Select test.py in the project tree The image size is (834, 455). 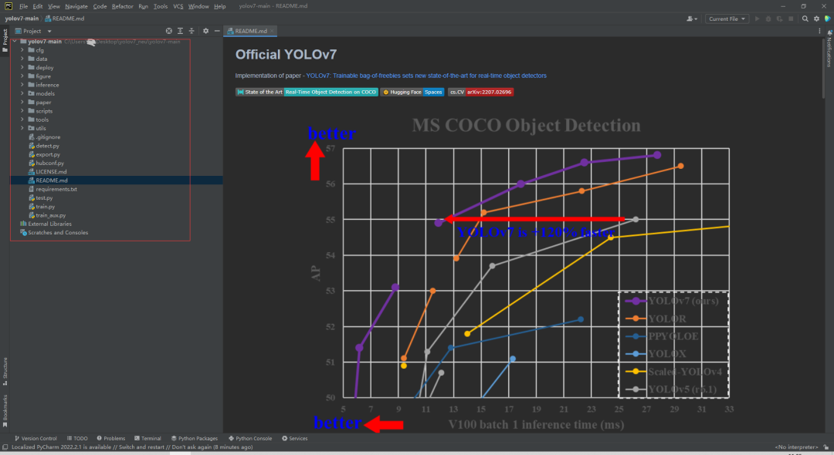(x=44, y=197)
